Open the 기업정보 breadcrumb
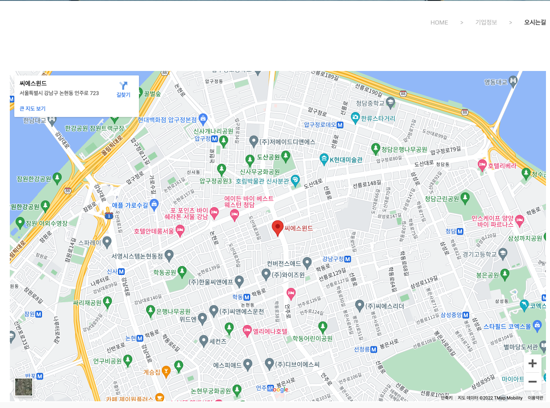 coord(486,22)
